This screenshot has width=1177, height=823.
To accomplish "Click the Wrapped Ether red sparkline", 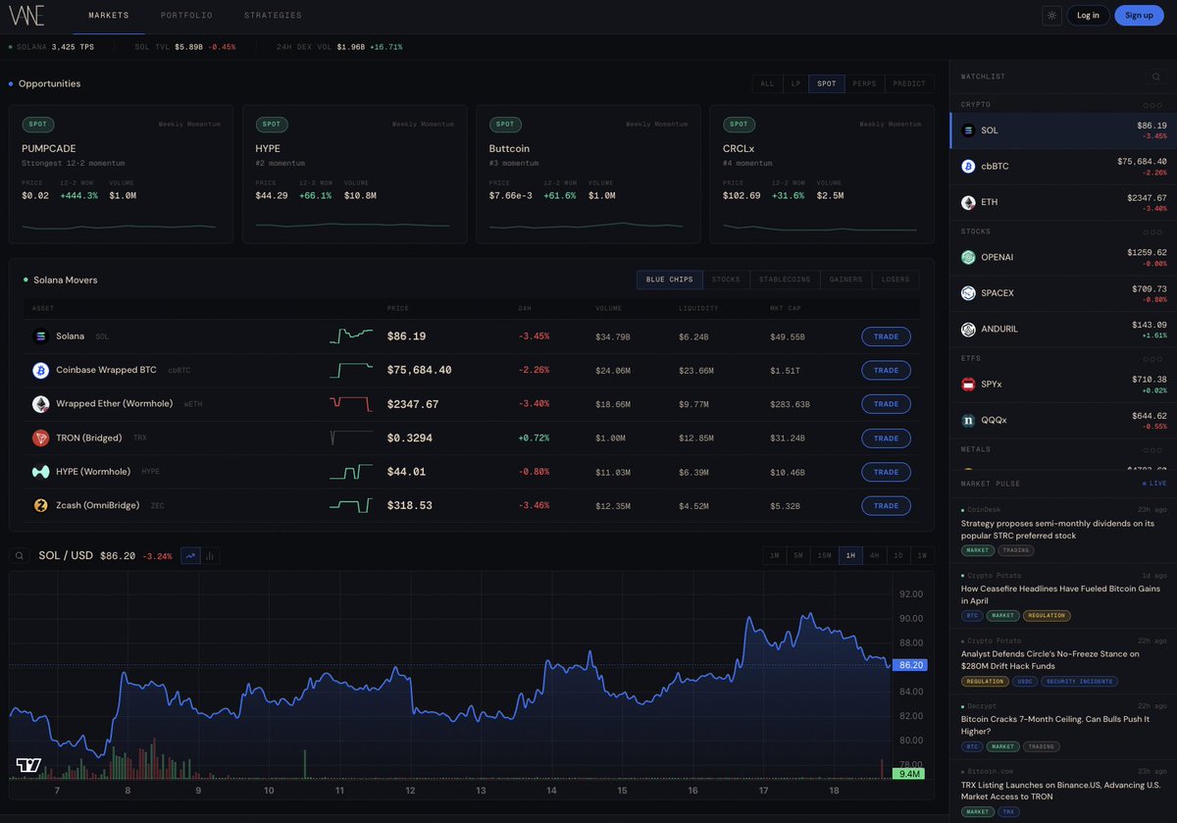I will [x=351, y=404].
